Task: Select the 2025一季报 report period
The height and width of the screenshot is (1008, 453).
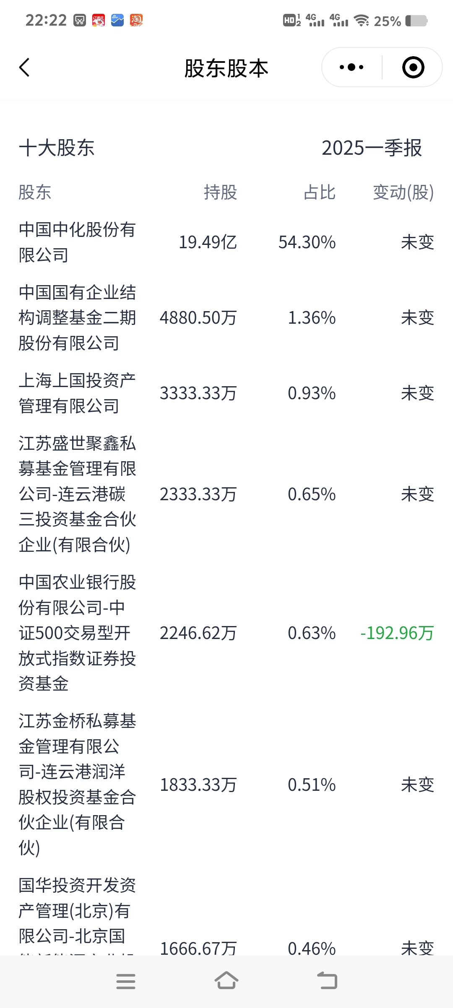Action: pos(372,148)
